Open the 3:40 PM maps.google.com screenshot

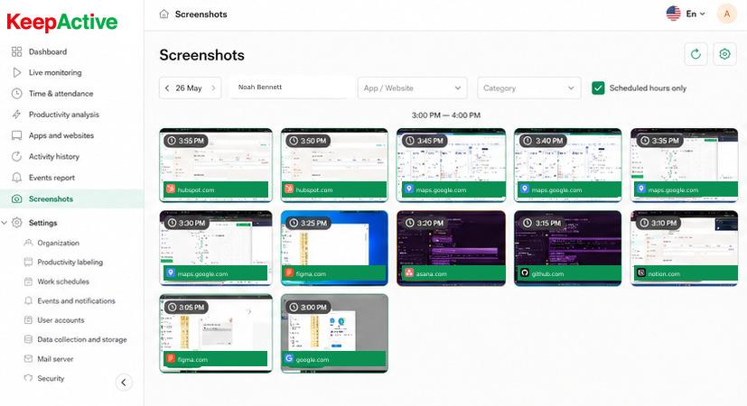[x=568, y=165]
